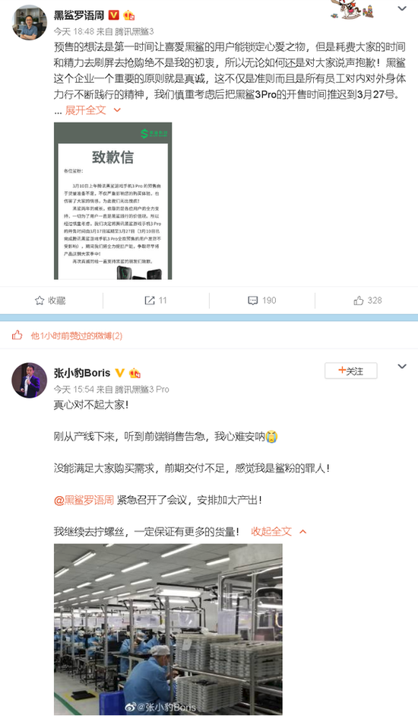
Task: Click the rocking horse decoration icon
Action: tap(352, 10)
